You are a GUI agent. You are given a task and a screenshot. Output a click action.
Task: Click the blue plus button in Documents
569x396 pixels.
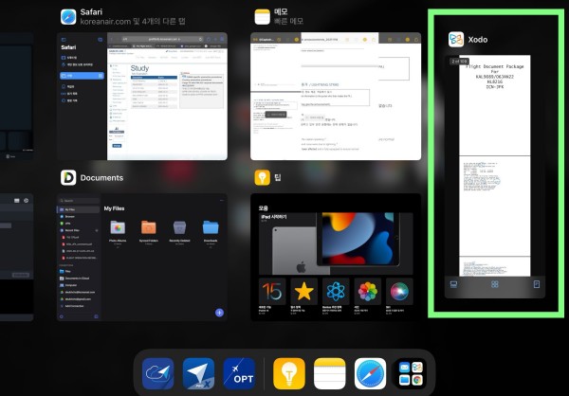tap(220, 313)
